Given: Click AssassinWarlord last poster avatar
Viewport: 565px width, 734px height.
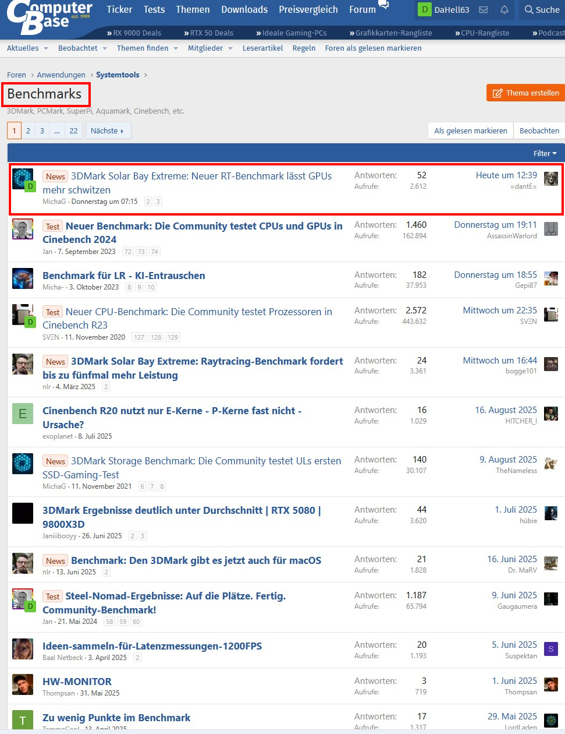Looking at the screenshot, I should [551, 229].
